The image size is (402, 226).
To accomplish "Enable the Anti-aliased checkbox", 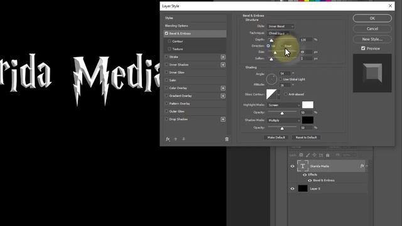I will (286, 94).
